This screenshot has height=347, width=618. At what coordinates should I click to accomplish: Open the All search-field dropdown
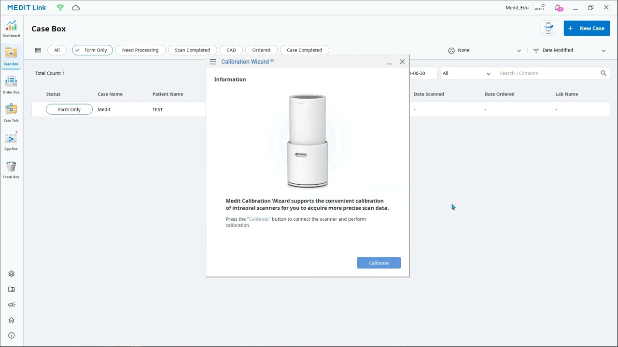point(466,73)
